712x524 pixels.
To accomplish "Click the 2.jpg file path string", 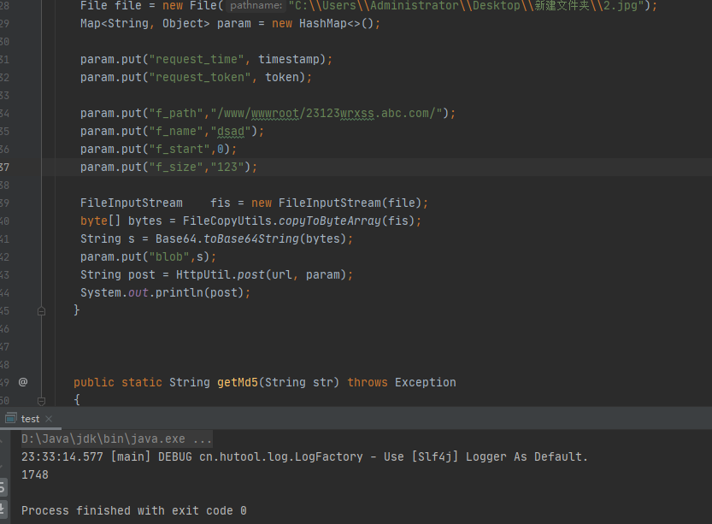I will pyautogui.click(x=467, y=5).
